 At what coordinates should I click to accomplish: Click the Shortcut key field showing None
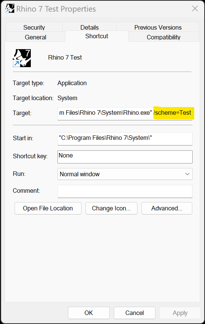click(125, 157)
